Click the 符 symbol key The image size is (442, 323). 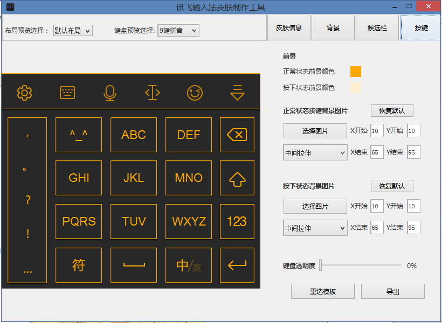click(x=79, y=265)
